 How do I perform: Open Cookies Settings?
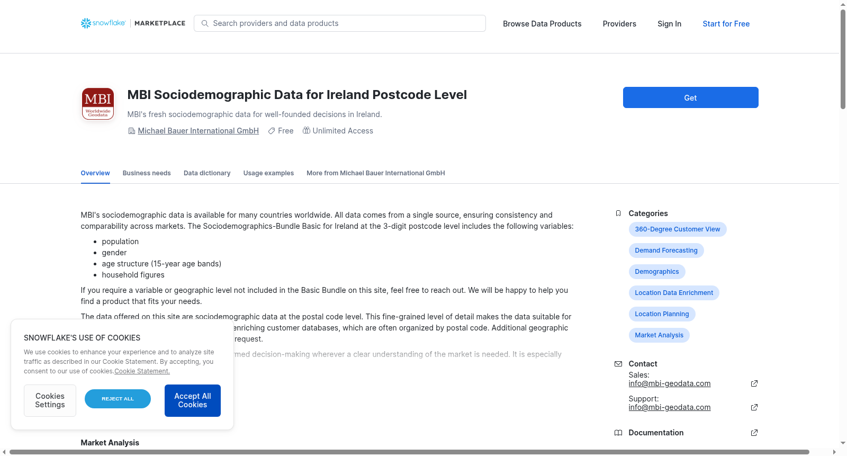coord(50,400)
